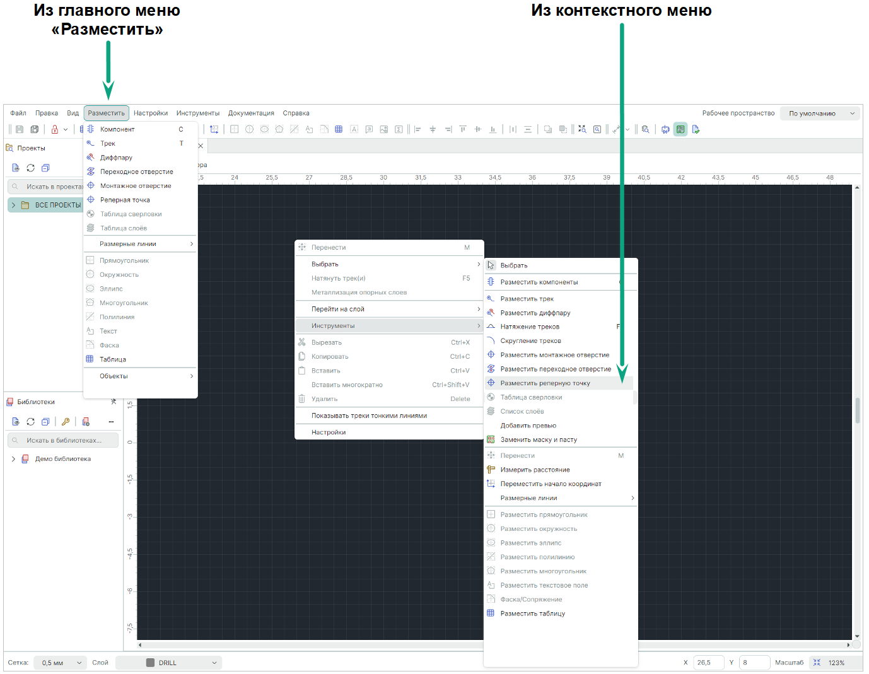Click the rule check magnifier icon in toolbar
The image size is (869, 674).
coord(645,129)
